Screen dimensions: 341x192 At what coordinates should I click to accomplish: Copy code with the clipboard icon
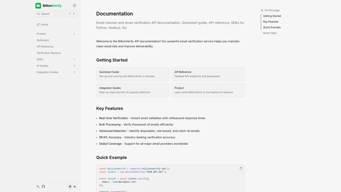tap(241, 168)
